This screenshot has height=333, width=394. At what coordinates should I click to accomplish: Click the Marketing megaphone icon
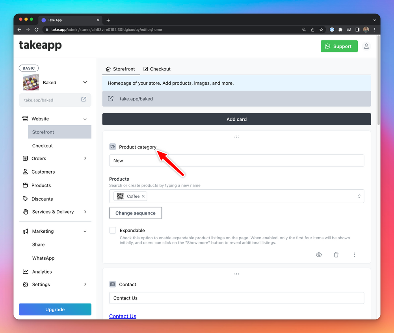click(25, 231)
